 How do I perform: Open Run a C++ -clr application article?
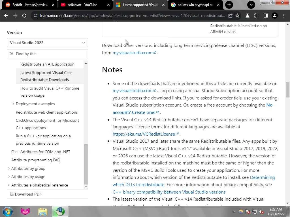click(x=43, y=140)
